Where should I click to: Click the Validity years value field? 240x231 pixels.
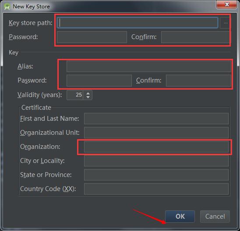pyautogui.click(x=75, y=95)
